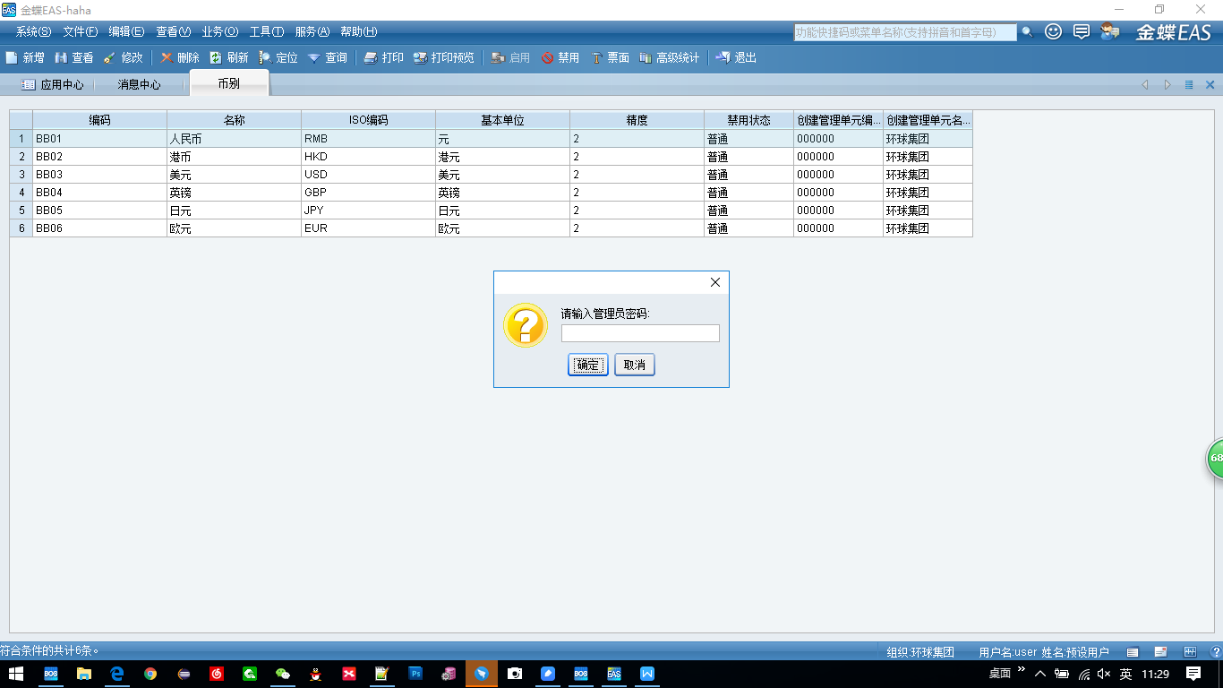
Task: Click the 新增 (New) toolbar icon
Action: [x=27, y=56]
